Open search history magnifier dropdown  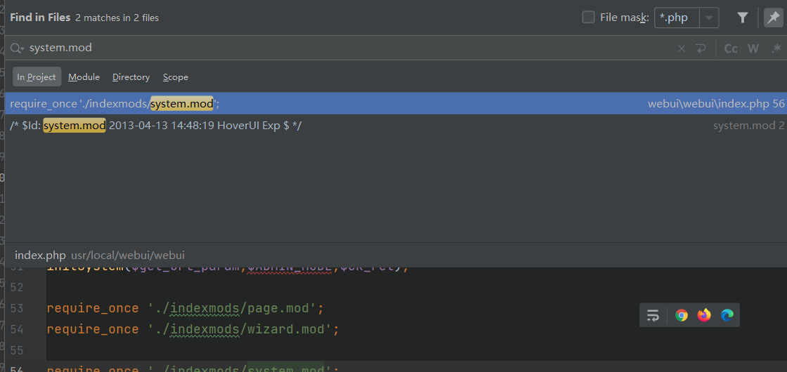tap(18, 48)
